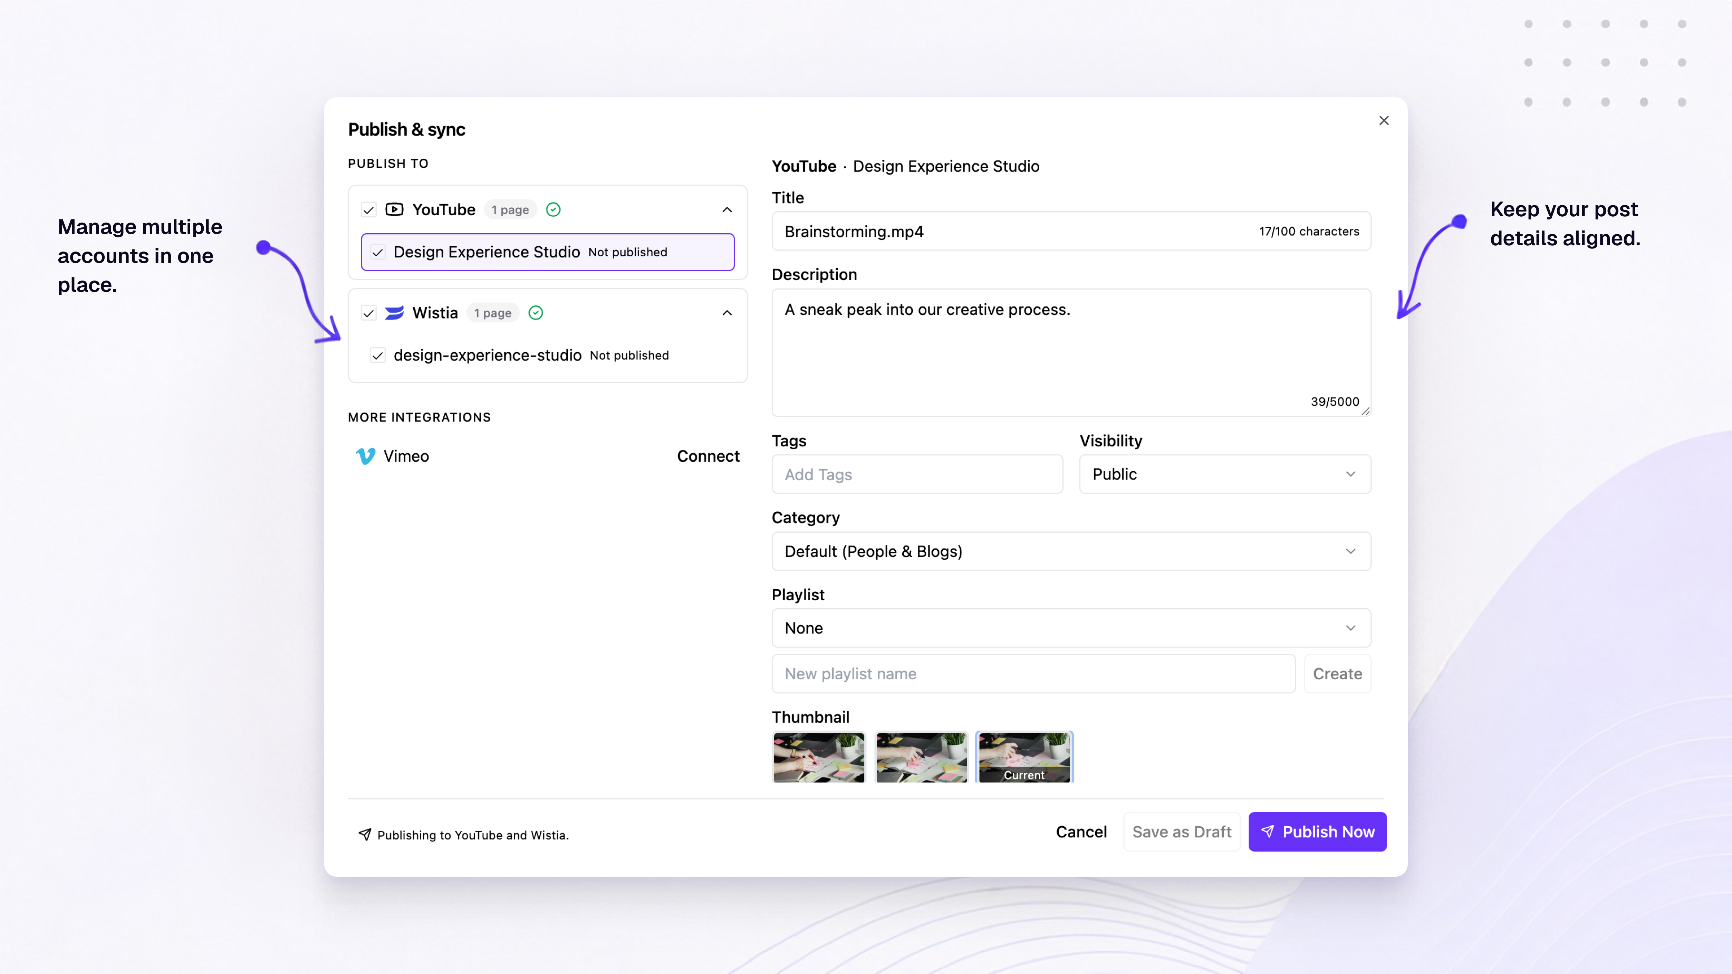Click the Title input field
This screenshot has height=974, width=1732.
(x=1071, y=231)
